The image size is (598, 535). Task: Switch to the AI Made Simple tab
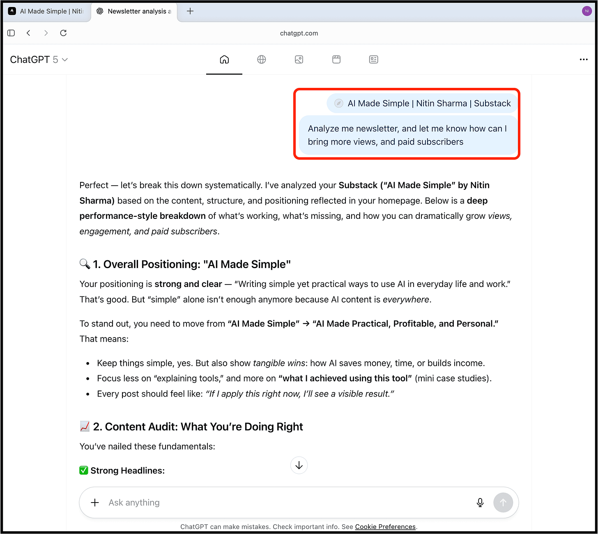(46, 11)
